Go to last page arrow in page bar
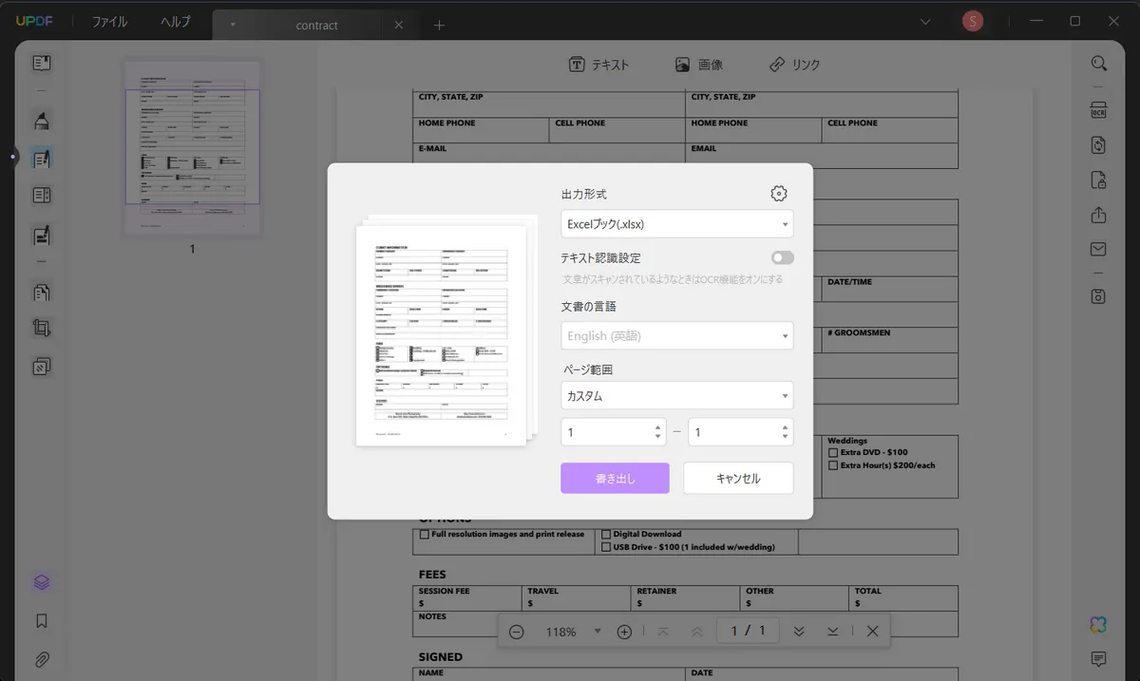The height and width of the screenshot is (681, 1140). (x=832, y=632)
